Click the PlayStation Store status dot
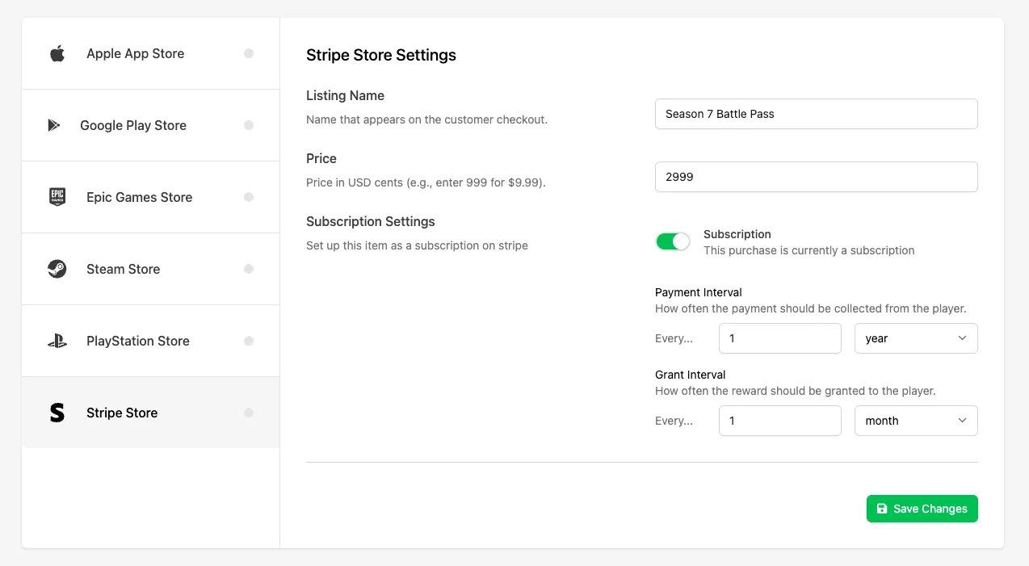The height and width of the screenshot is (566, 1029). [x=249, y=341]
